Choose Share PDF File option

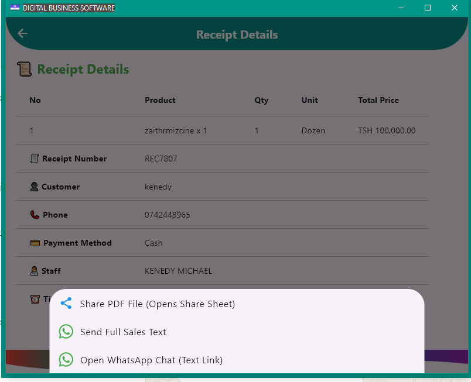coord(157,304)
